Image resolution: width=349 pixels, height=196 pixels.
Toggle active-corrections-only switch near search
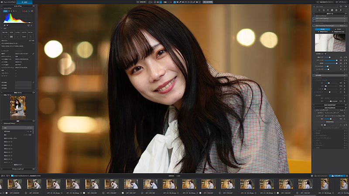346,7
